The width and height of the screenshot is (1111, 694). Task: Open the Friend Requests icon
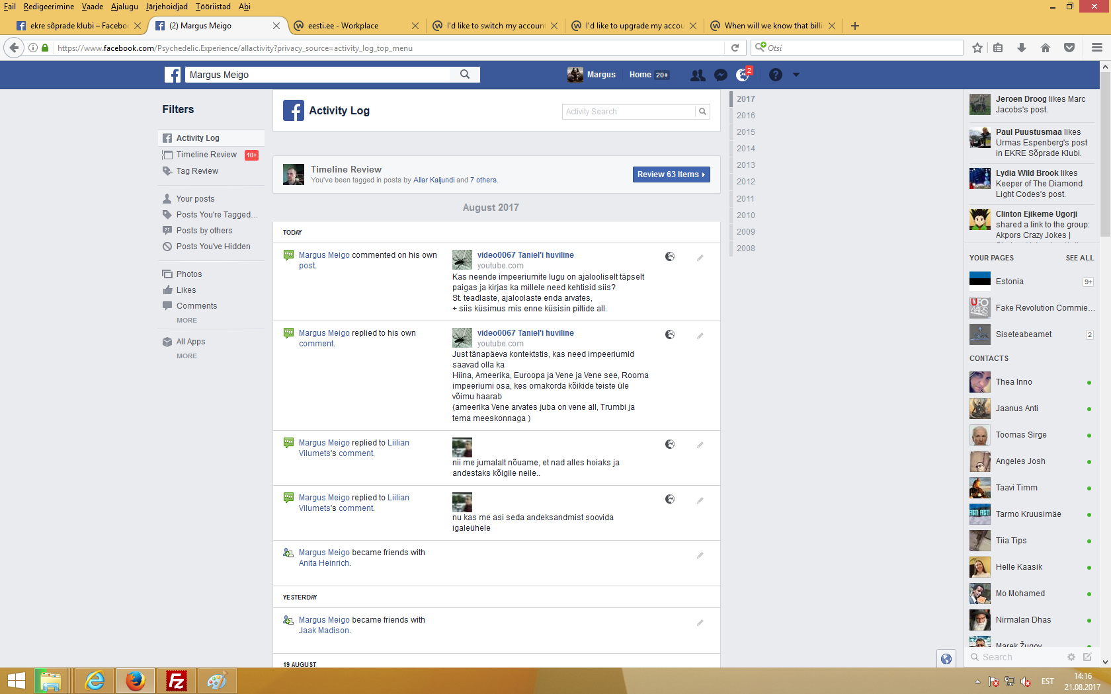pyautogui.click(x=698, y=75)
